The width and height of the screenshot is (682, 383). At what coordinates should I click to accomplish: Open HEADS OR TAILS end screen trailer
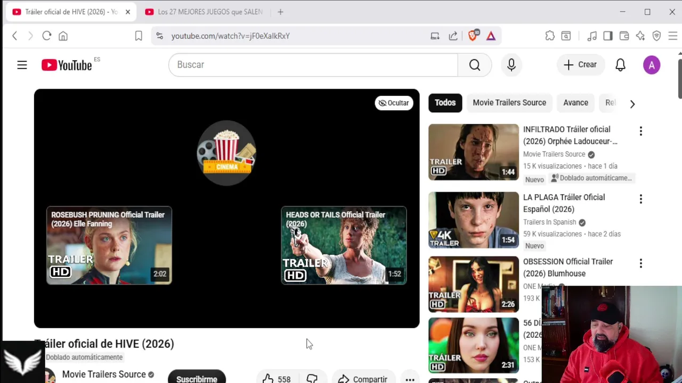coord(344,245)
